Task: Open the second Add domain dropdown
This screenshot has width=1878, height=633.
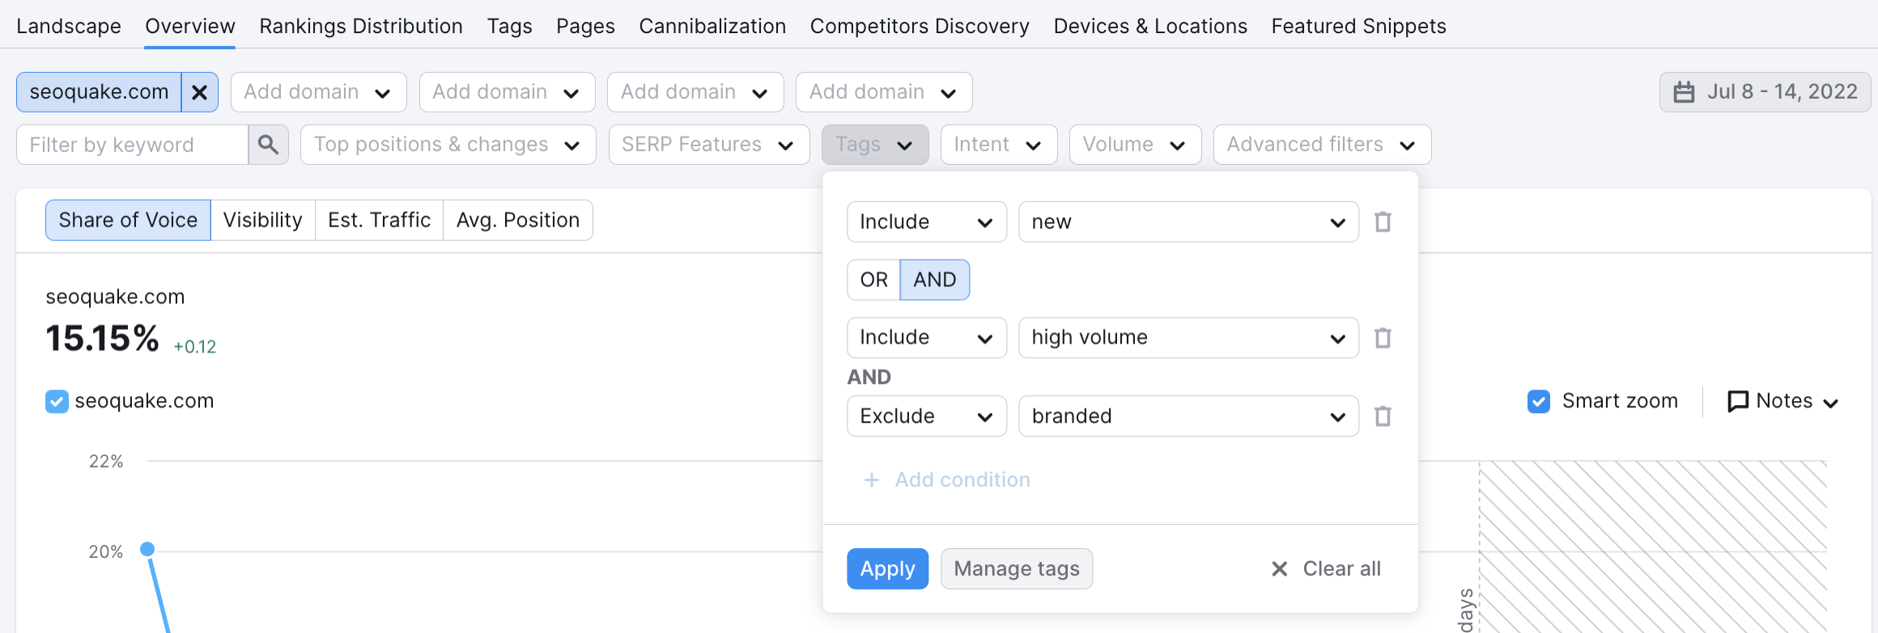Action: 507,92
